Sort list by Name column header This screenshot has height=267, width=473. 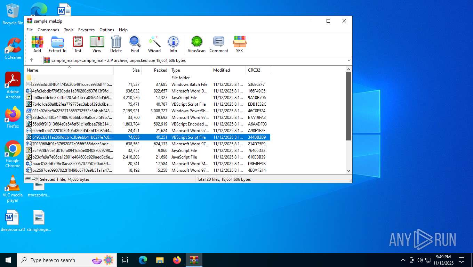[69, 70]
